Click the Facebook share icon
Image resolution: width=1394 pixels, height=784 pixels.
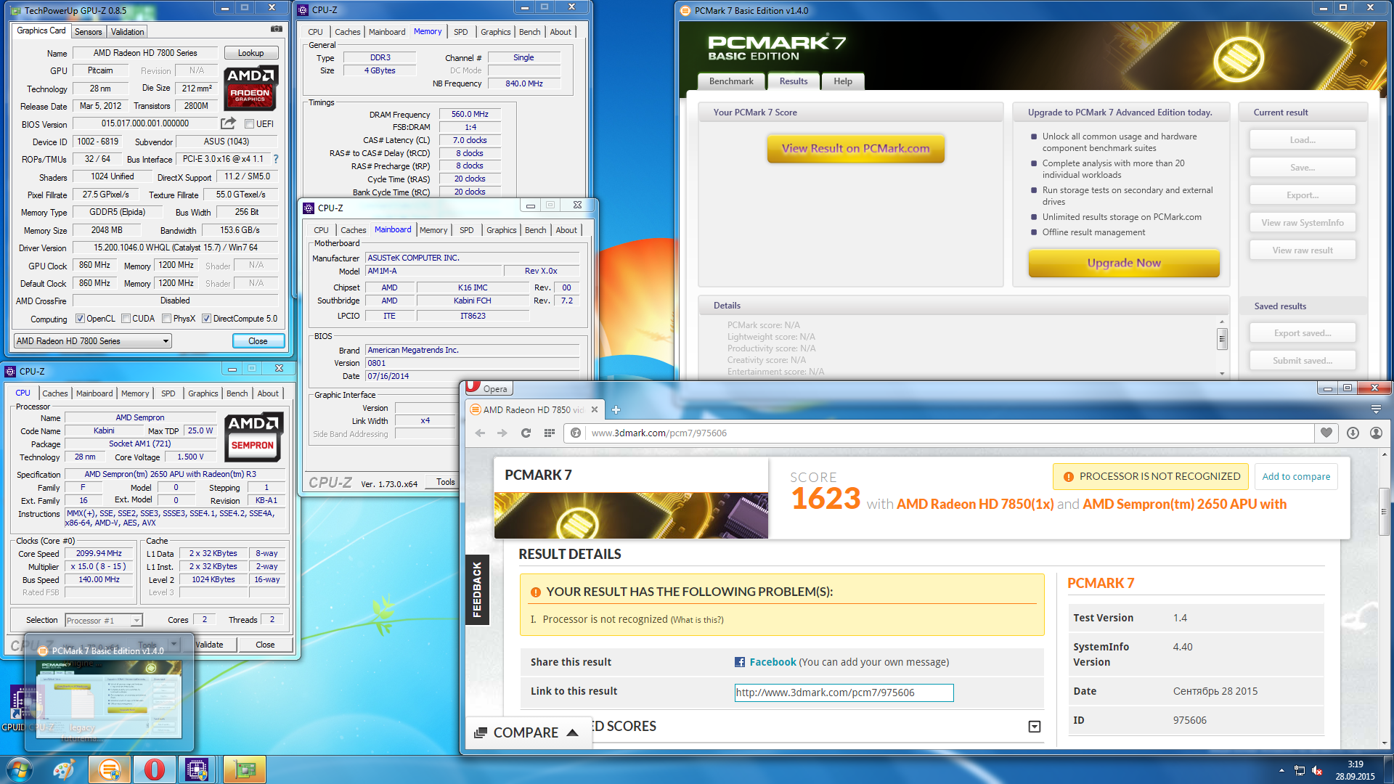point(740,662)
